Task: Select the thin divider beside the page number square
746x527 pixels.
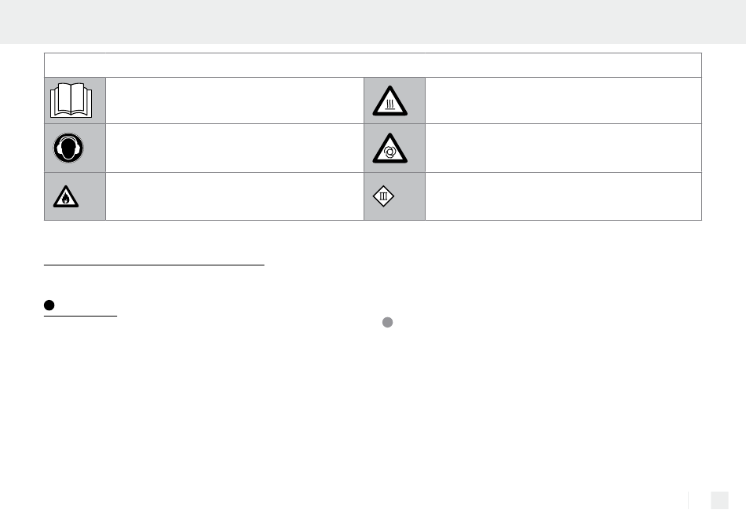Action: (689, 500)
